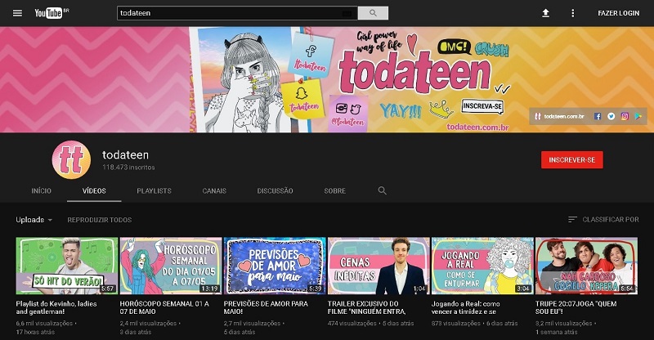Click '474 visualizações • 5 dias atrás' text

click(371, 324)
